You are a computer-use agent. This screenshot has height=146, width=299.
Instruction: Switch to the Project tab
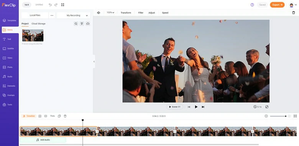click(25, 24)
